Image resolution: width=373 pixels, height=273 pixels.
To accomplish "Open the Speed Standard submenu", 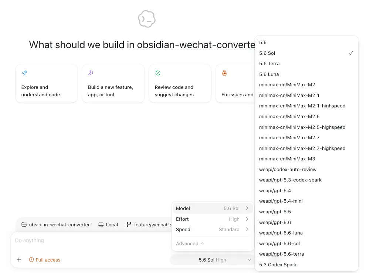I will (x=213, y=230).
